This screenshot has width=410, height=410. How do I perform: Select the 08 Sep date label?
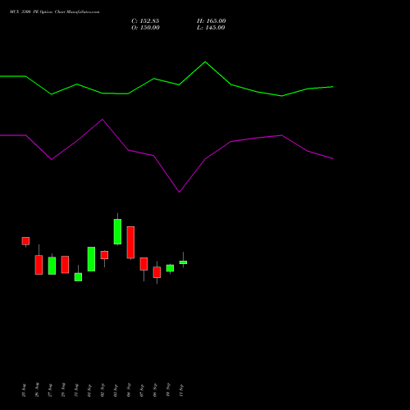point(155,390)
